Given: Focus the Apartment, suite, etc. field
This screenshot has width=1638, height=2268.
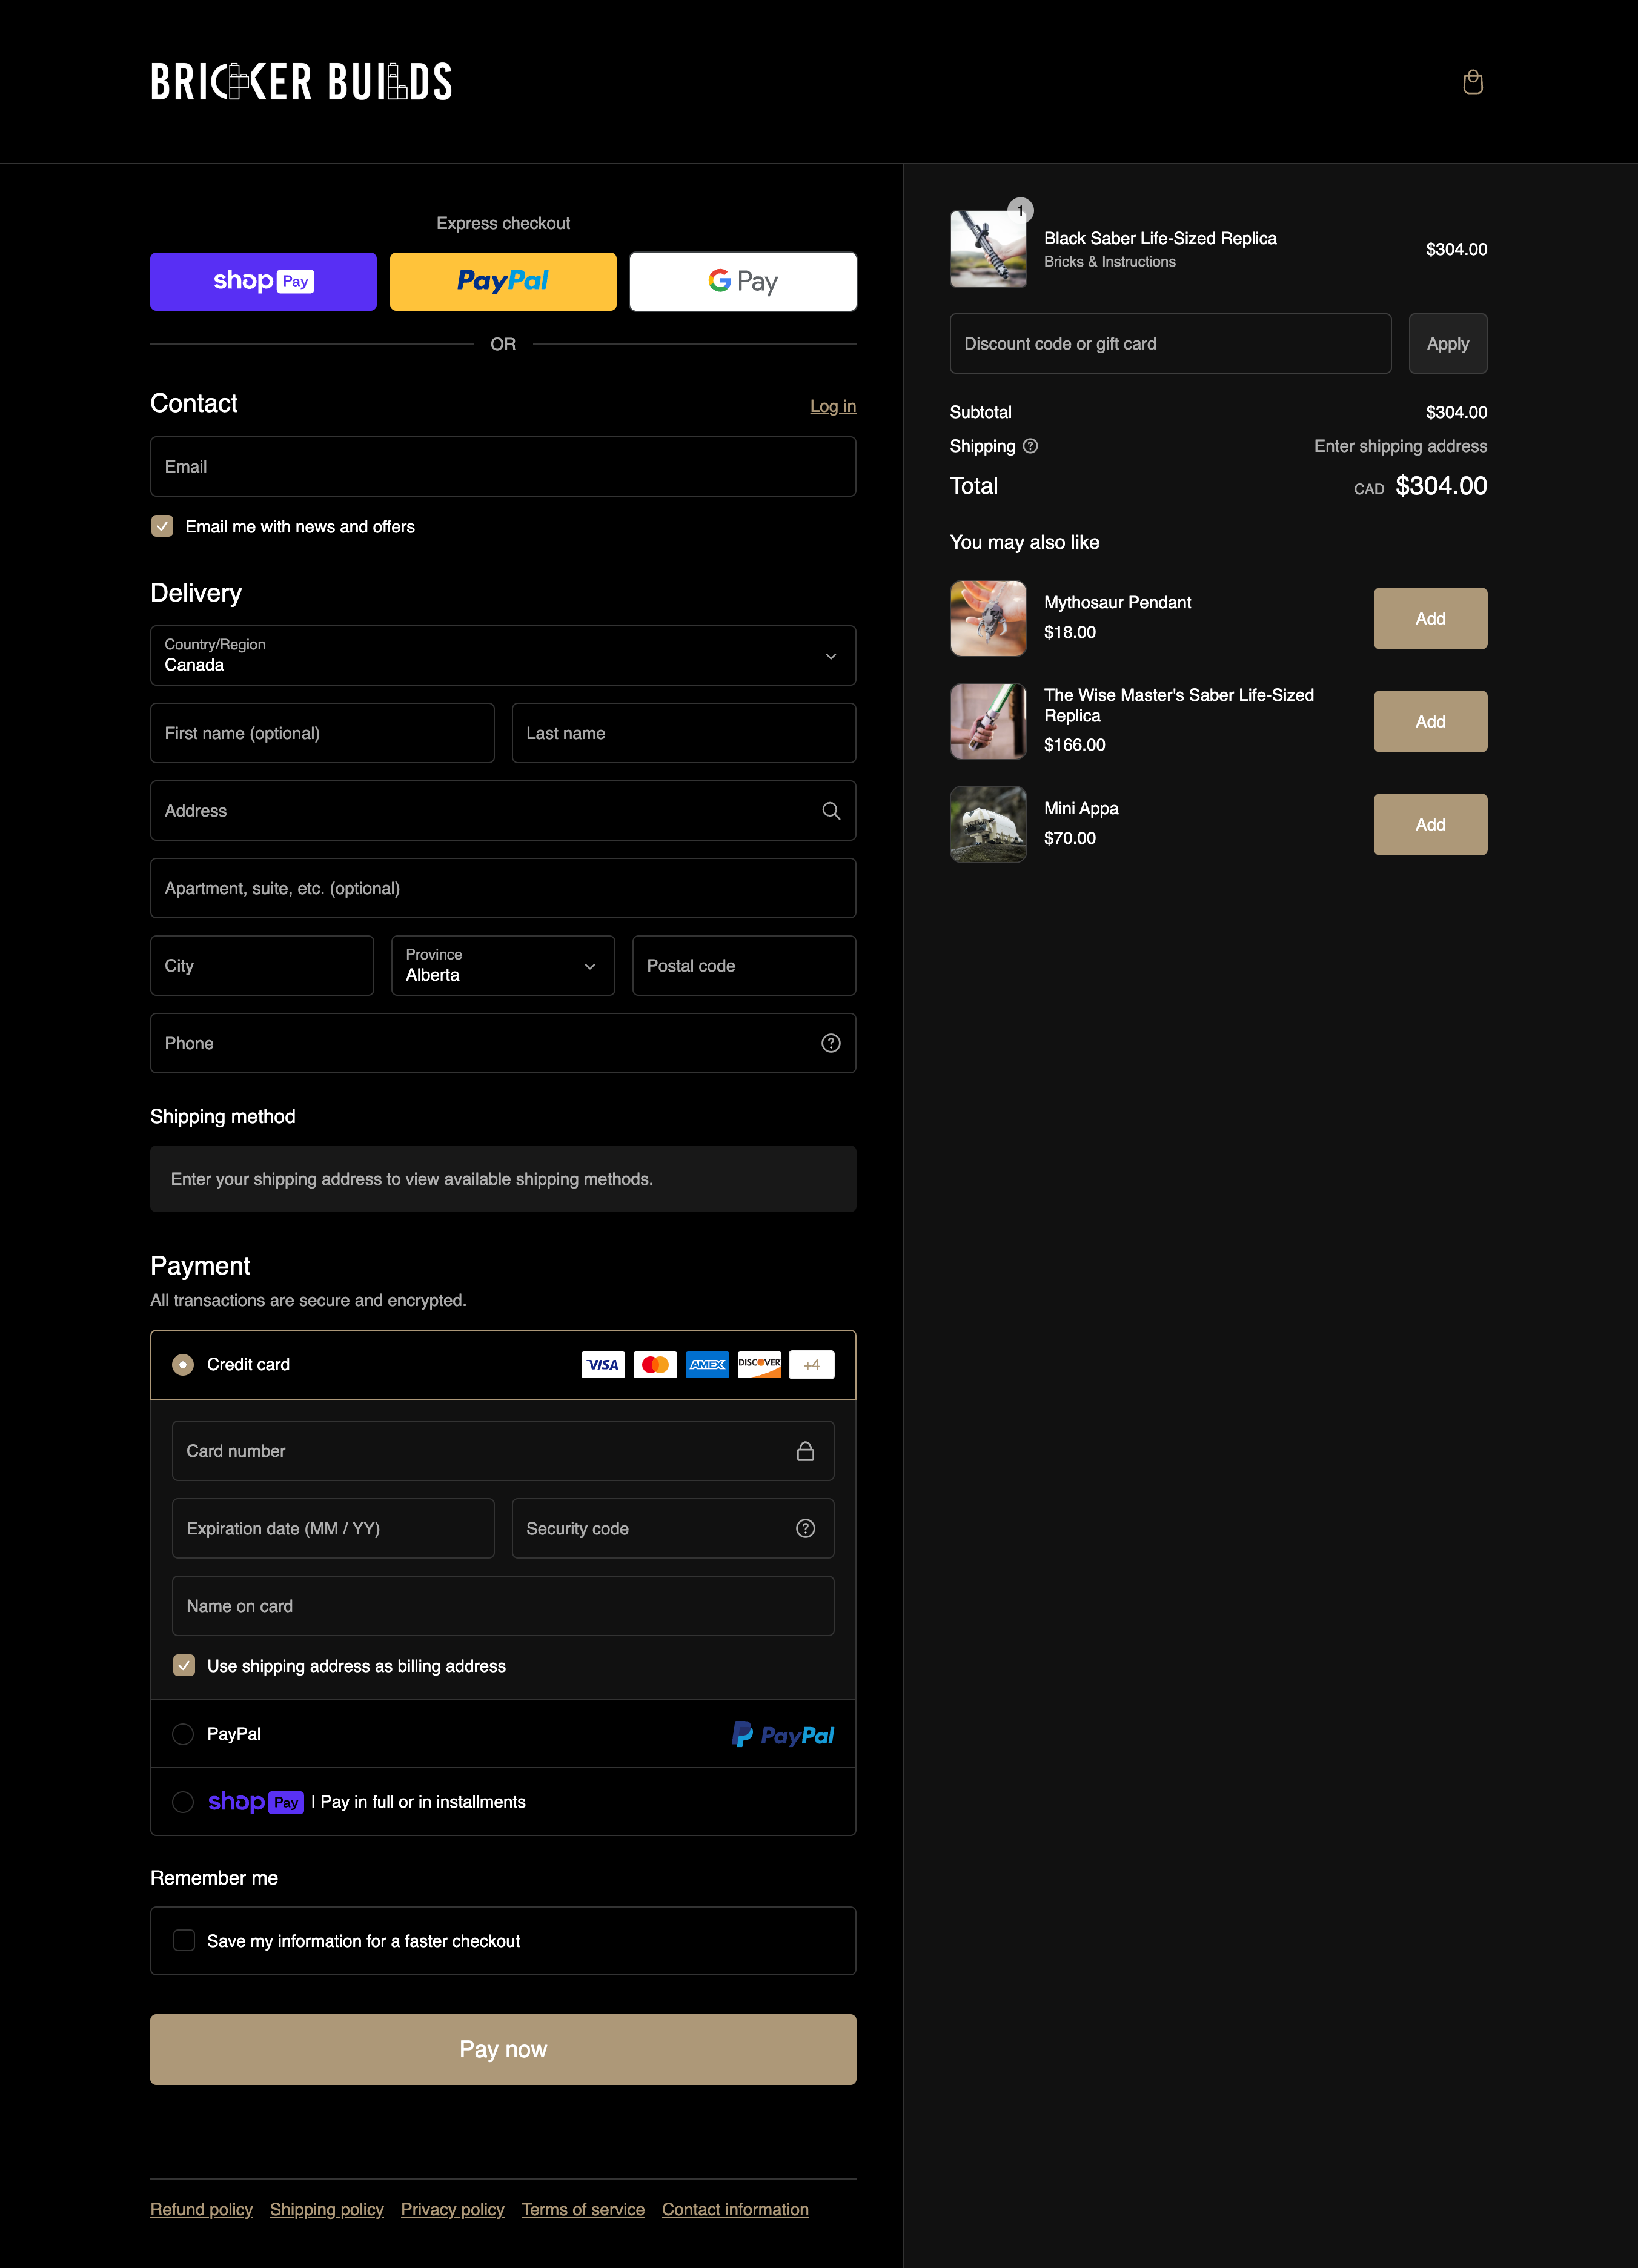Looking at the screenshot, I should 503,888.
